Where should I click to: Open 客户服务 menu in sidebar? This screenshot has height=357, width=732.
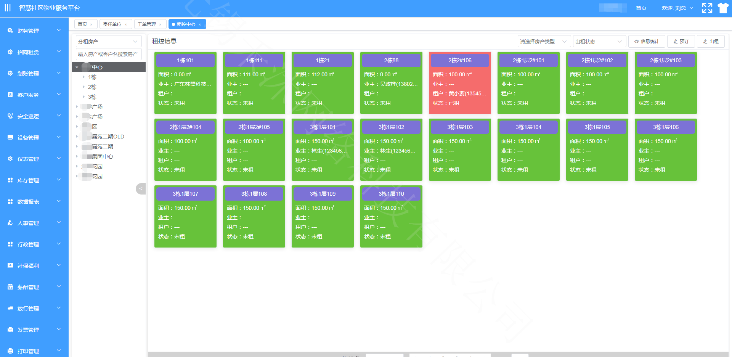click(34, 95)
